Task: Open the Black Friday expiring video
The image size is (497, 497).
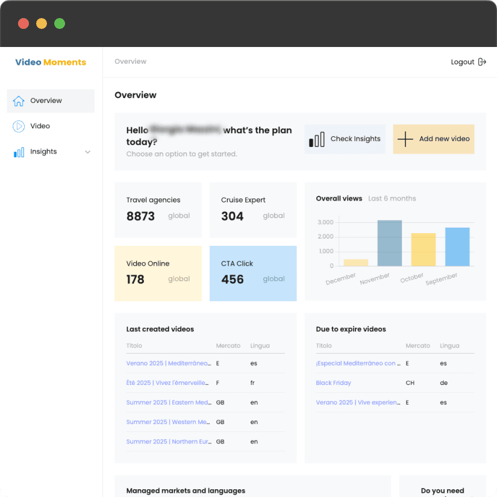Action: pyautogui.click(x=333, y=383)
